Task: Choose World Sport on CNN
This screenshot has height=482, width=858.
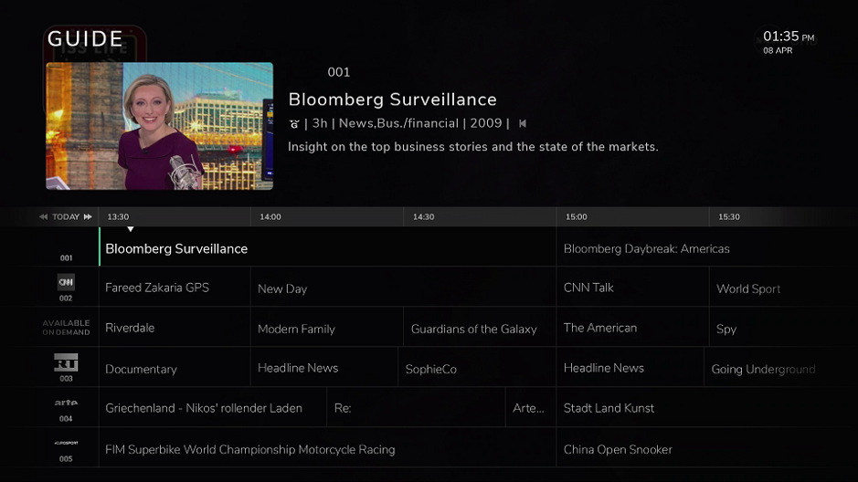Action: (x=748, y=288)
